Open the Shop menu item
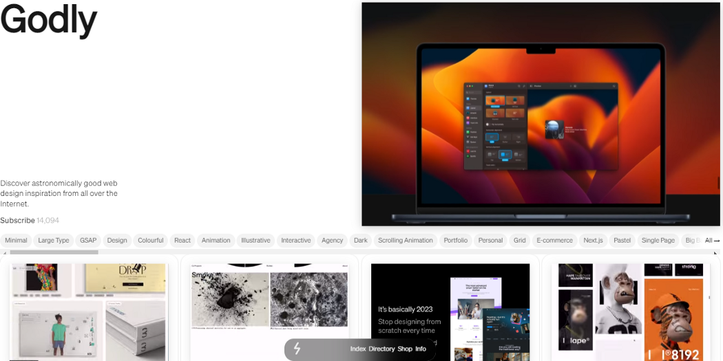This screenshot has height=361, width=723. point(405,349)
